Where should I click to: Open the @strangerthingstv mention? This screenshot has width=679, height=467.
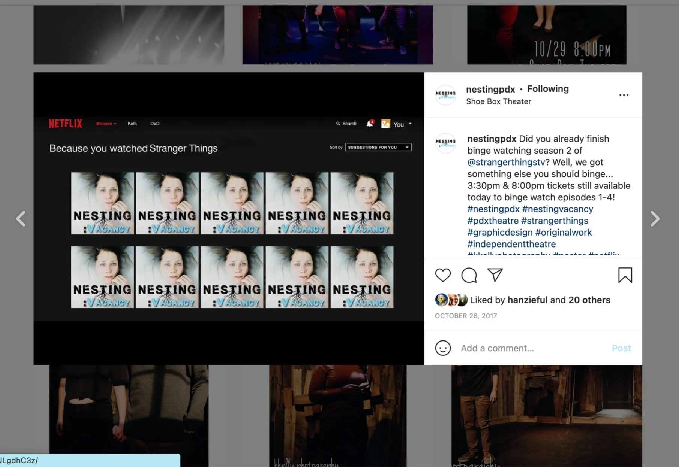pyautogui.click(x=506, y=162)
